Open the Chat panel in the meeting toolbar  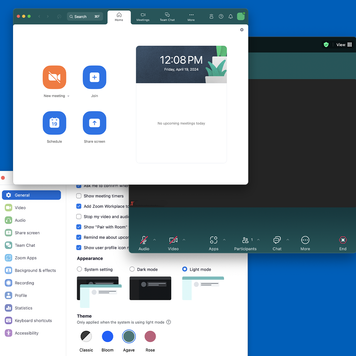click(276, 243)
